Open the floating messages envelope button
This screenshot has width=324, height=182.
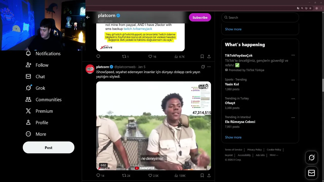pyautogui.click(x=312, y=173)
